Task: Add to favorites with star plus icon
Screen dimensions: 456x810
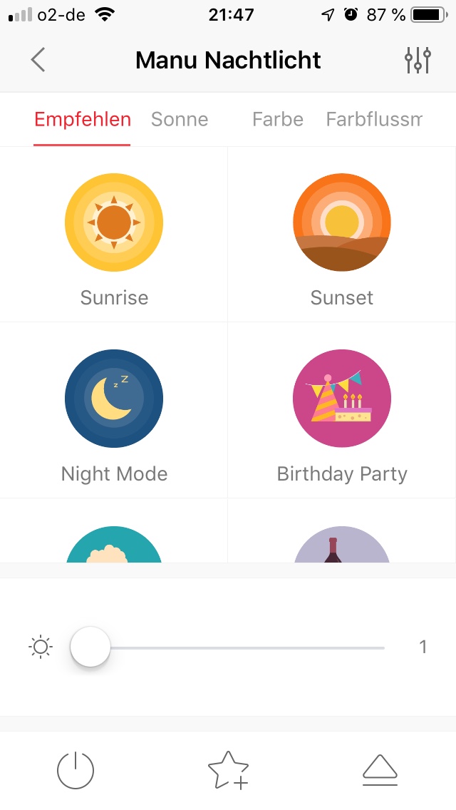Action: pyautogui.click(x=228, y=770)
